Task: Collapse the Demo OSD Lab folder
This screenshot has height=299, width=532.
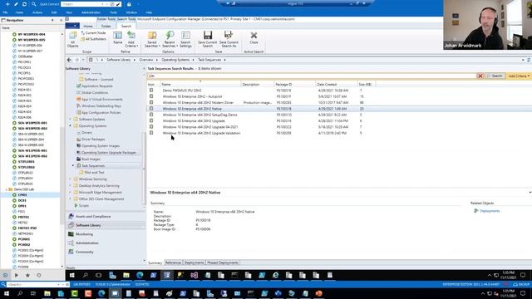Action: click(7, 189)
